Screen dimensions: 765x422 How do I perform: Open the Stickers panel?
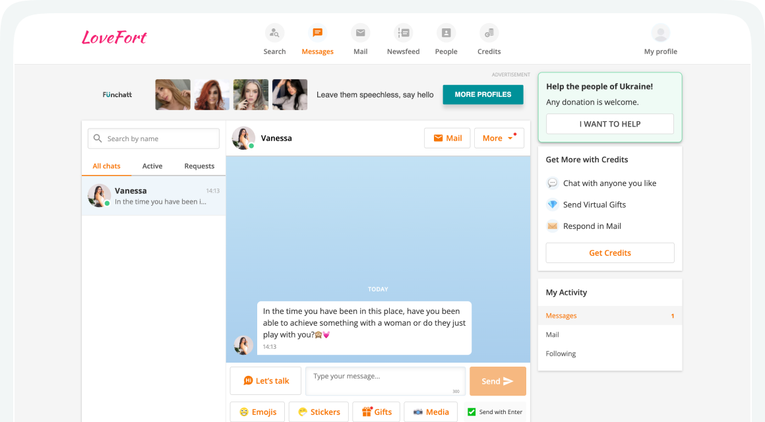tap(319, 412)
